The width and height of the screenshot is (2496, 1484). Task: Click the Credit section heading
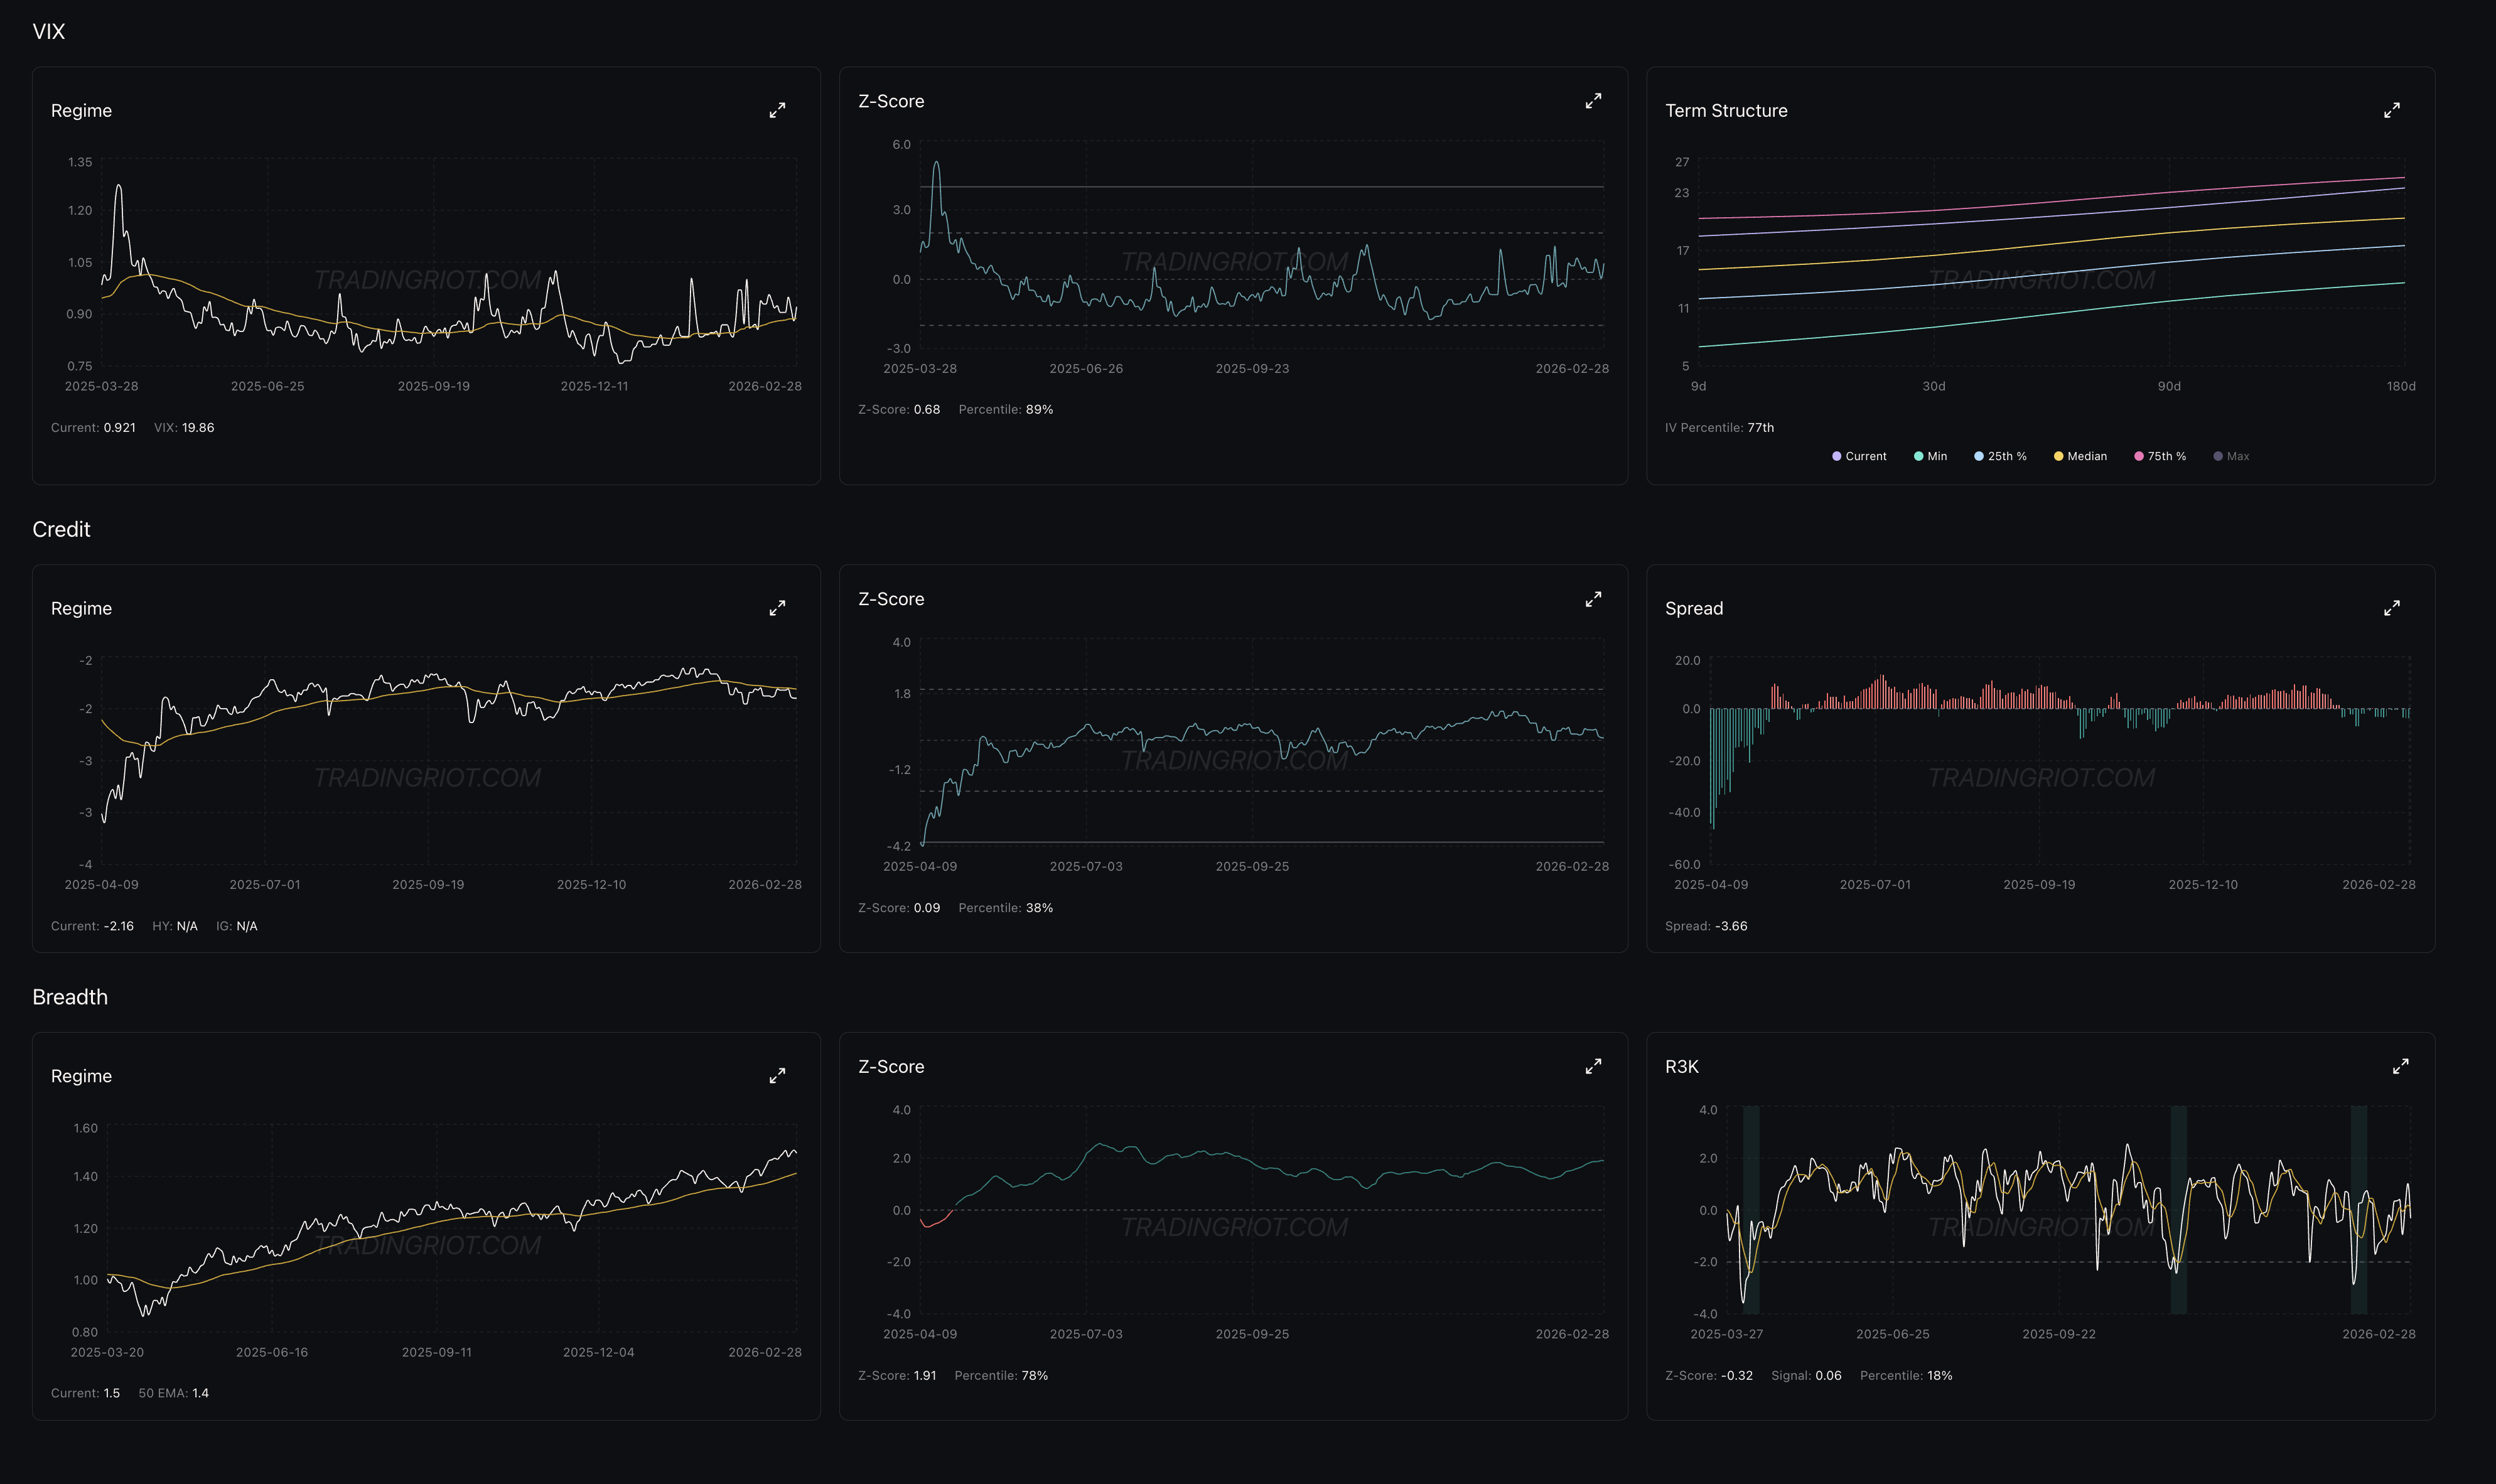(61, 529)
